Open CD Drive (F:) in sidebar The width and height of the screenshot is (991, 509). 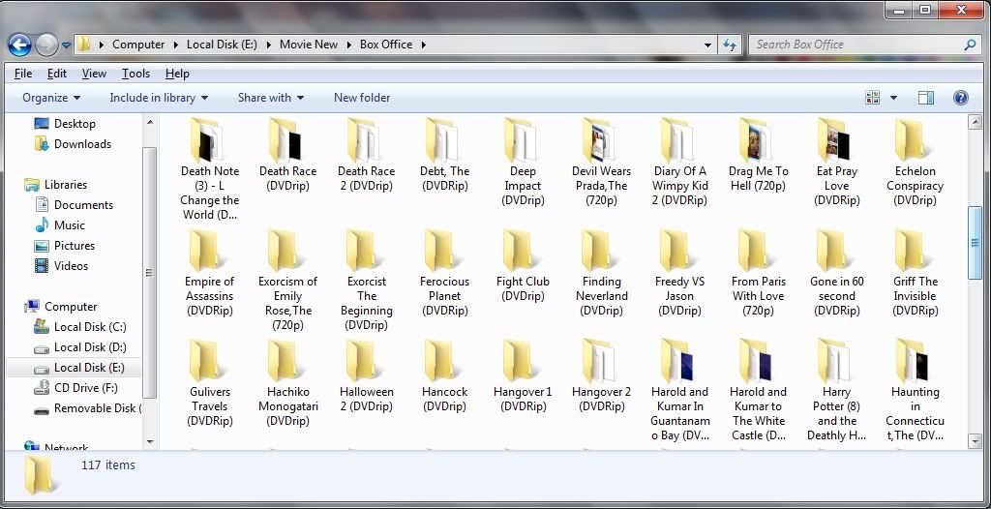(x=77, y=388)
